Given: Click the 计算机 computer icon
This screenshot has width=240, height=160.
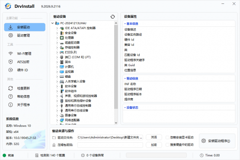Looking at the screenshot, I should 62,67.
